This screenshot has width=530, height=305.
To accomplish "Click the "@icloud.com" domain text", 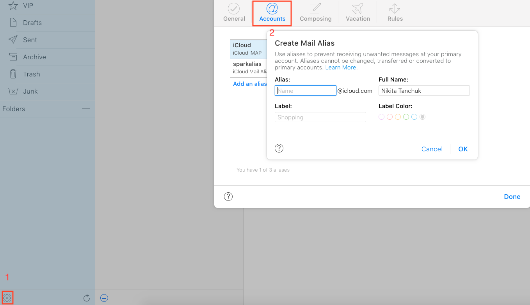I will (355, 90).
